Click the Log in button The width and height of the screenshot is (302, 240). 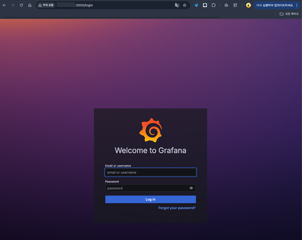(151, 199)
